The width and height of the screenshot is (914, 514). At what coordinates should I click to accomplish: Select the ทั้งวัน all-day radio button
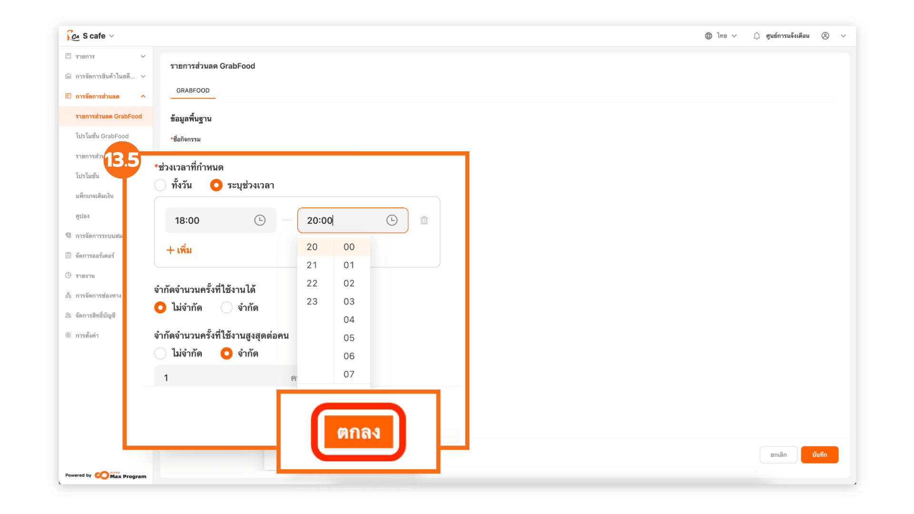(x=160, y=185)
